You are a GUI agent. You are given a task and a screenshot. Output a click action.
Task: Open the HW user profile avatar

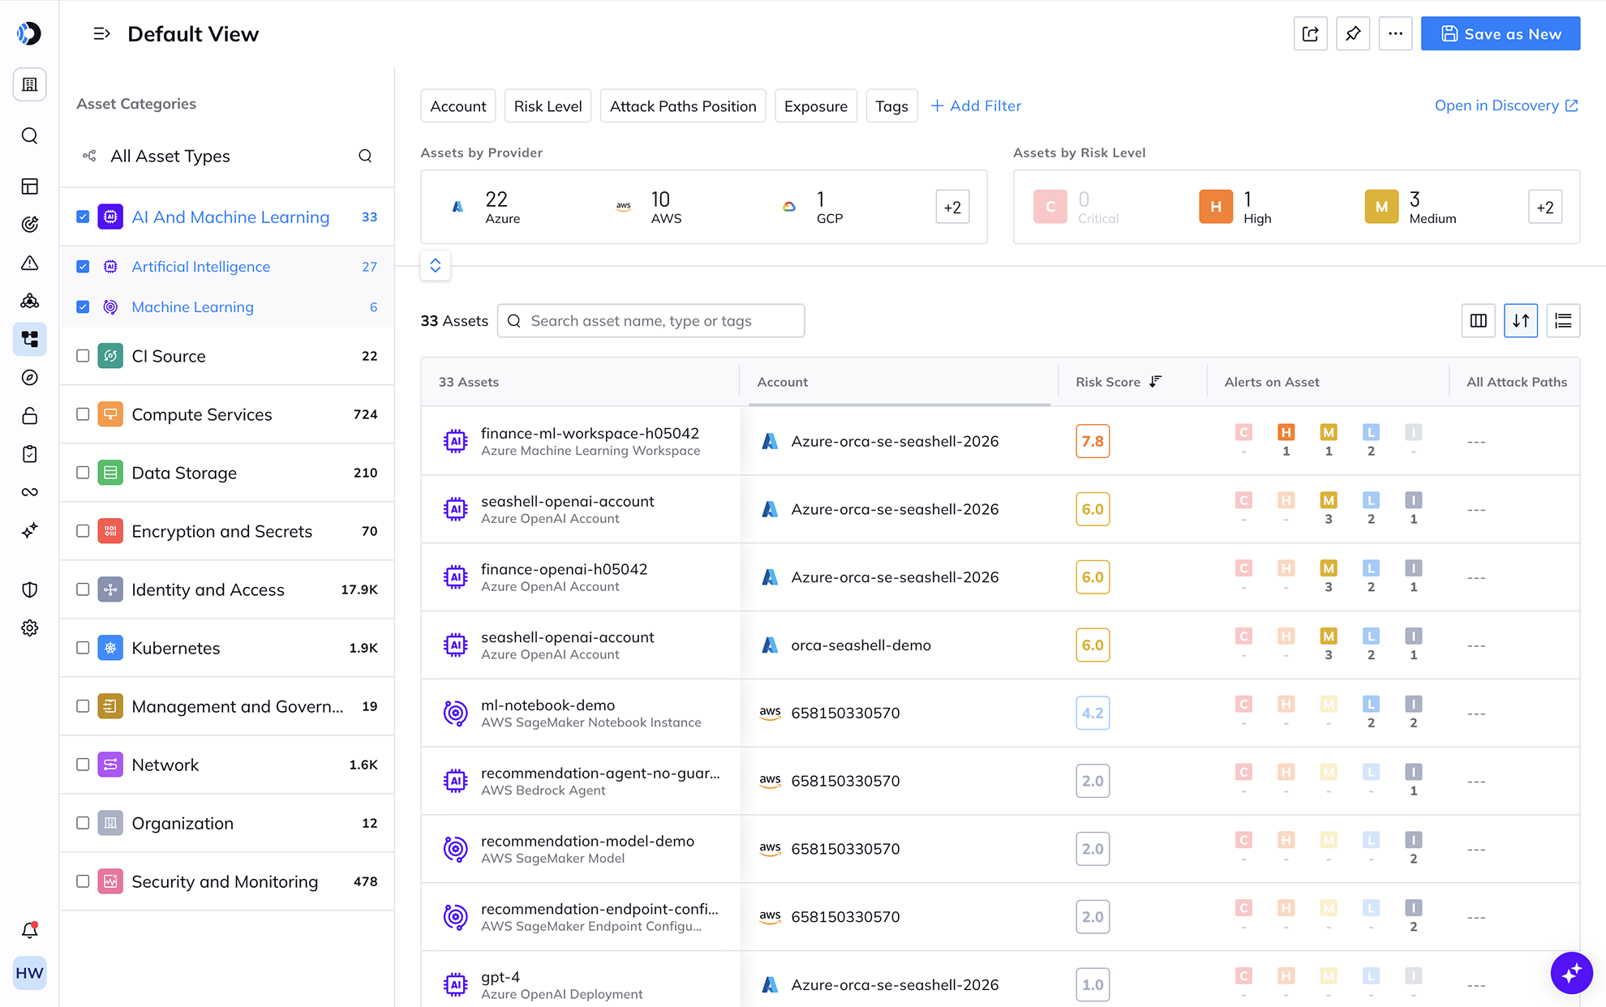[29, 973]
